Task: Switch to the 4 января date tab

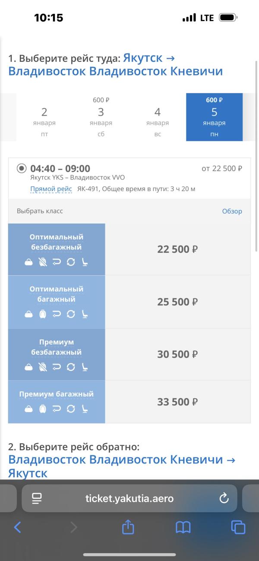Action: 158,117
